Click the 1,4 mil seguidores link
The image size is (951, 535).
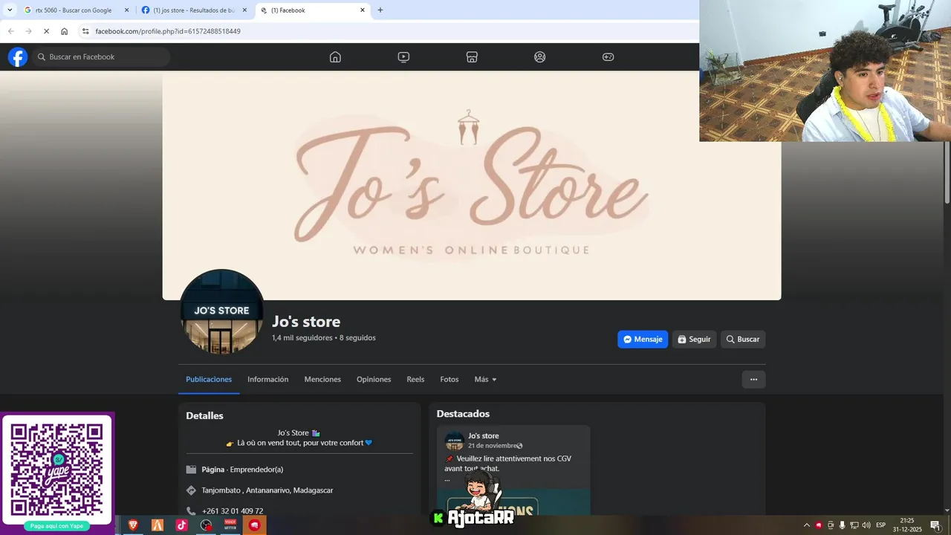click(x=302, y=338)
